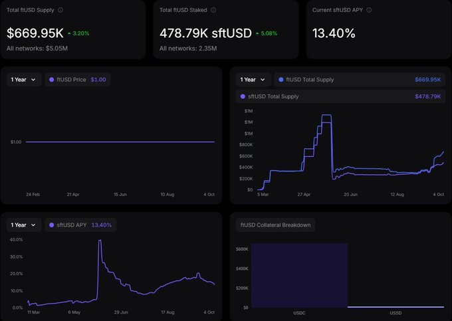Click 13.40% in sftUSD APY legend
Screen dimensions: 452x321
pyautogui.click(x=102, y=225)
